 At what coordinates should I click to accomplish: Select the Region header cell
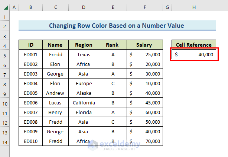pos(84,45)
